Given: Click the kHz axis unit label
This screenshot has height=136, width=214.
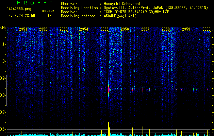Looking at the screenshot, I should pos(3,28).
